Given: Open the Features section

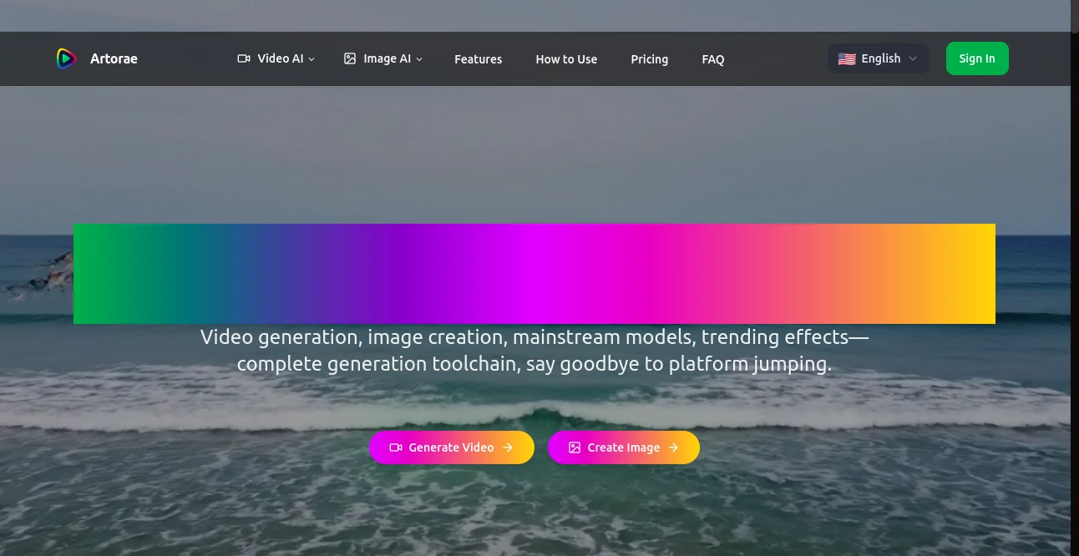Looking at the screenshot, I should [478, 58].
